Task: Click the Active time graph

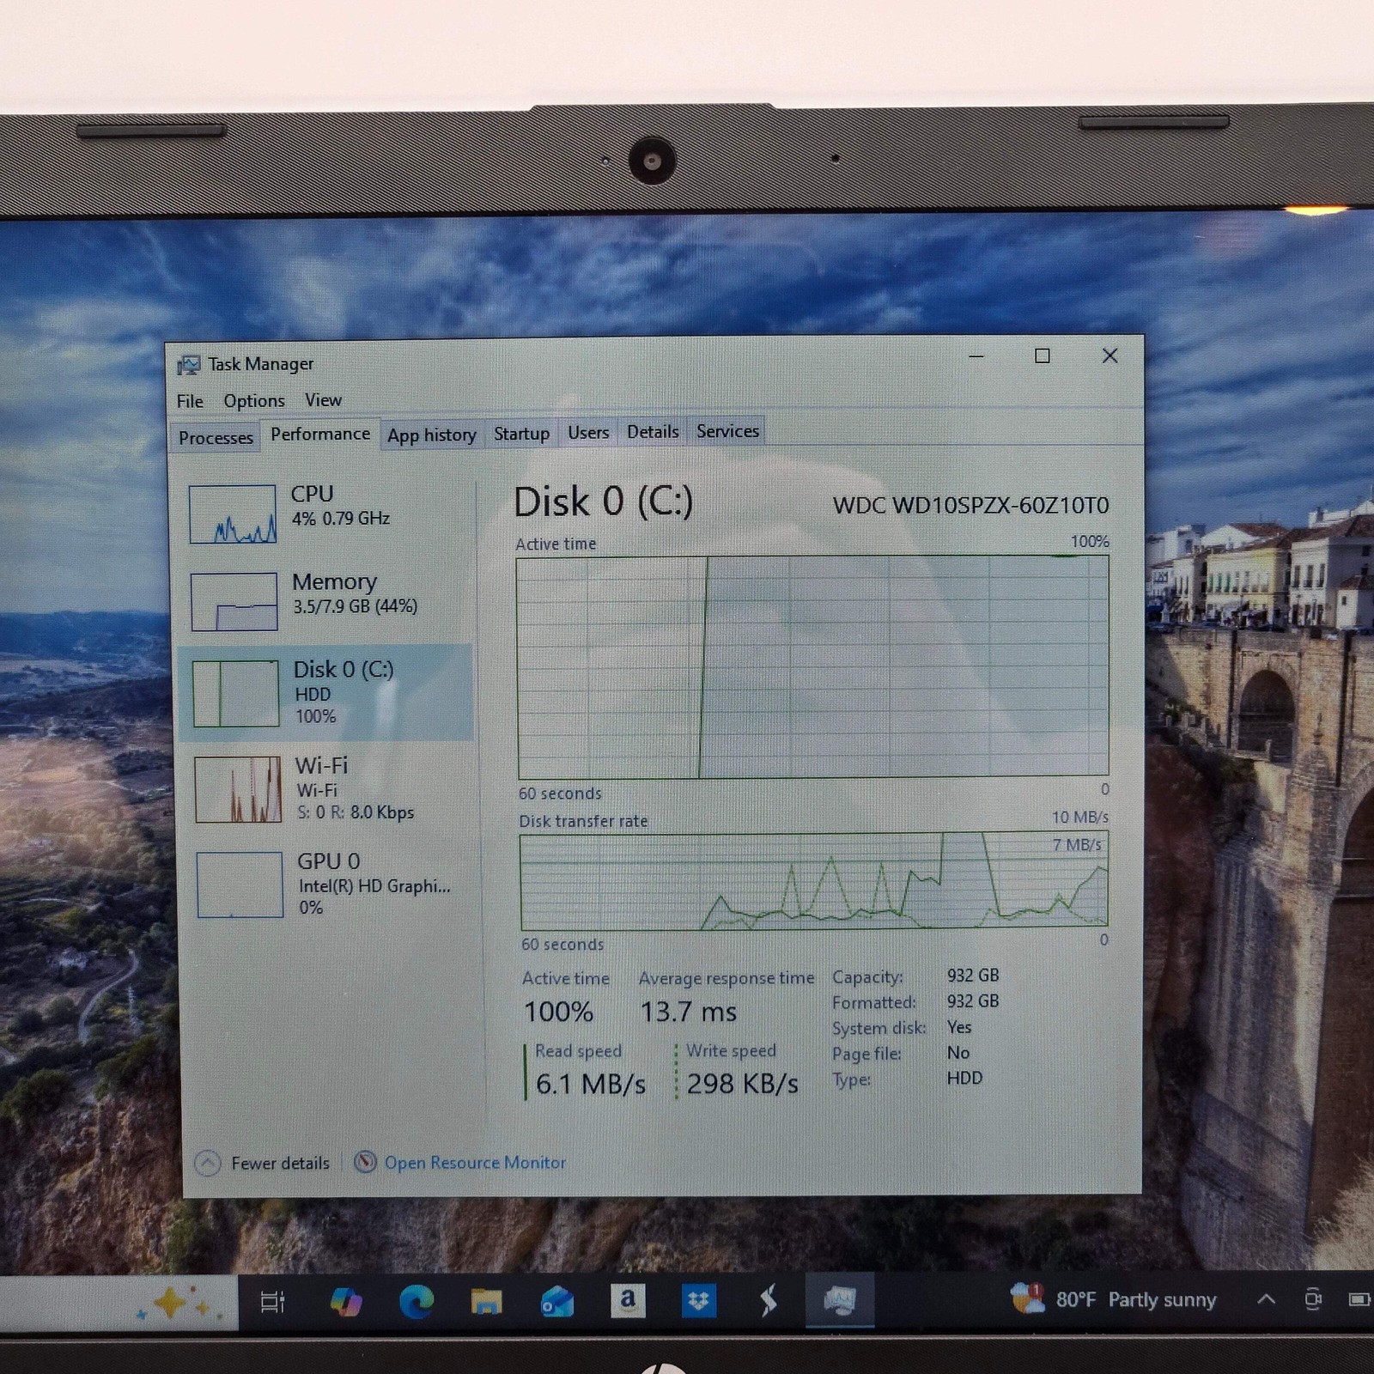Action: point(812,667)
